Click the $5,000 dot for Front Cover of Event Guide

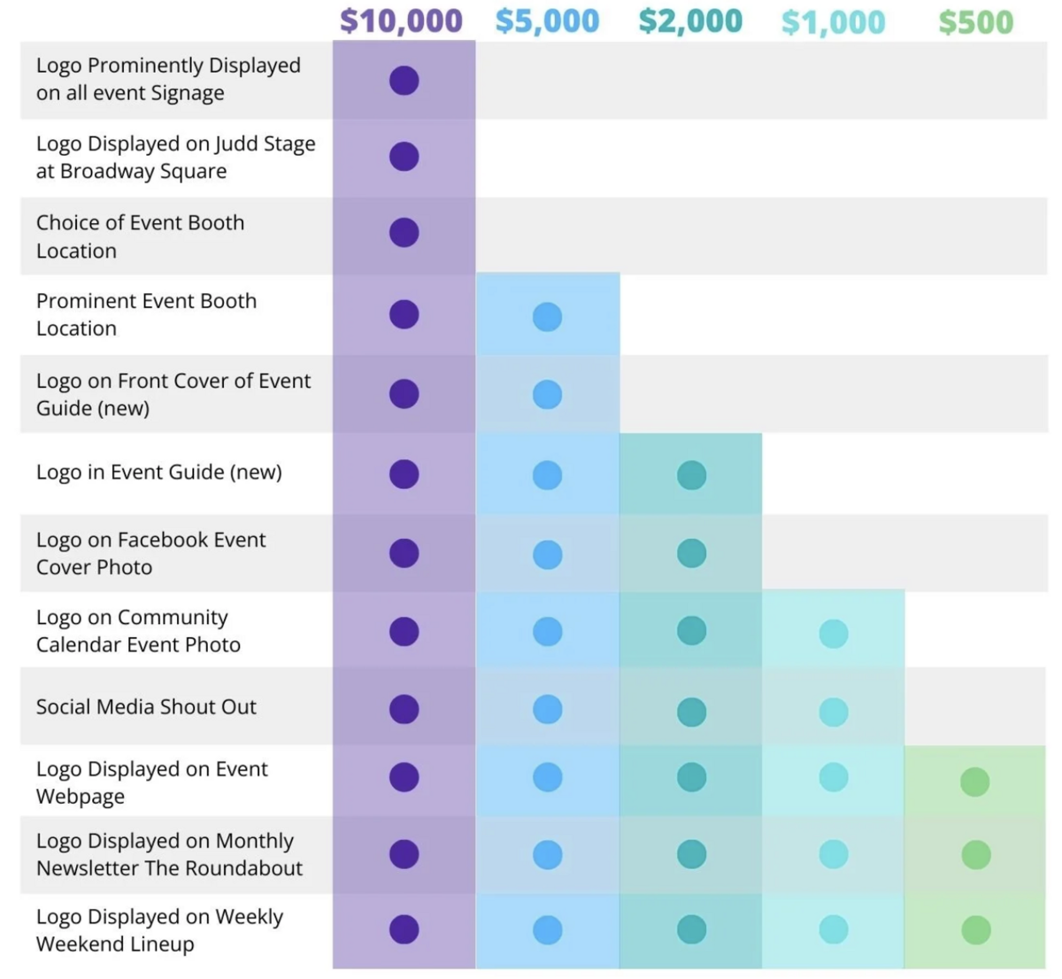(x=547, y=394)
